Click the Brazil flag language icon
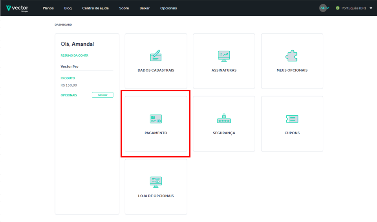 (338, 8)
